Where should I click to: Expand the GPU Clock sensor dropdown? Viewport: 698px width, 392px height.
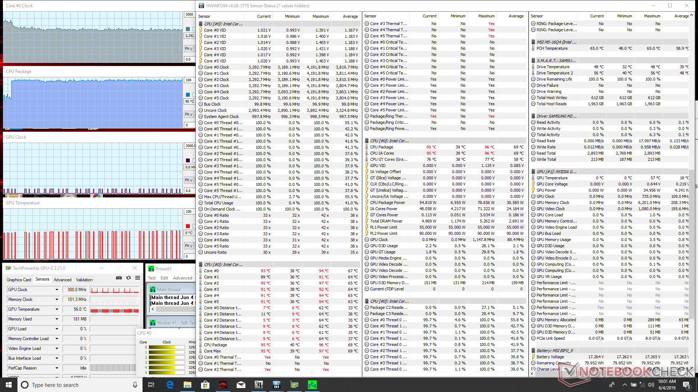tap(57, 290)
